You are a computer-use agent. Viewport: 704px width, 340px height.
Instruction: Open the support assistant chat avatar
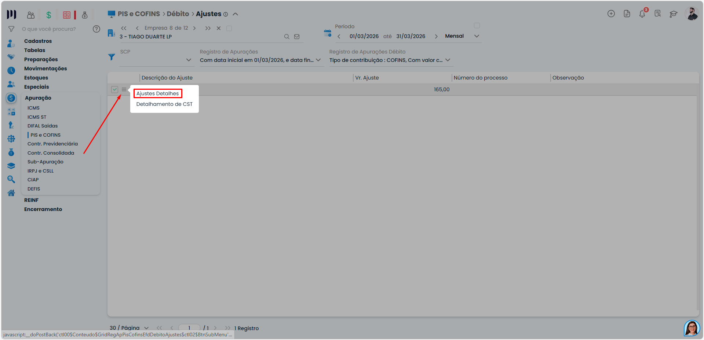(x=692, y=328)
